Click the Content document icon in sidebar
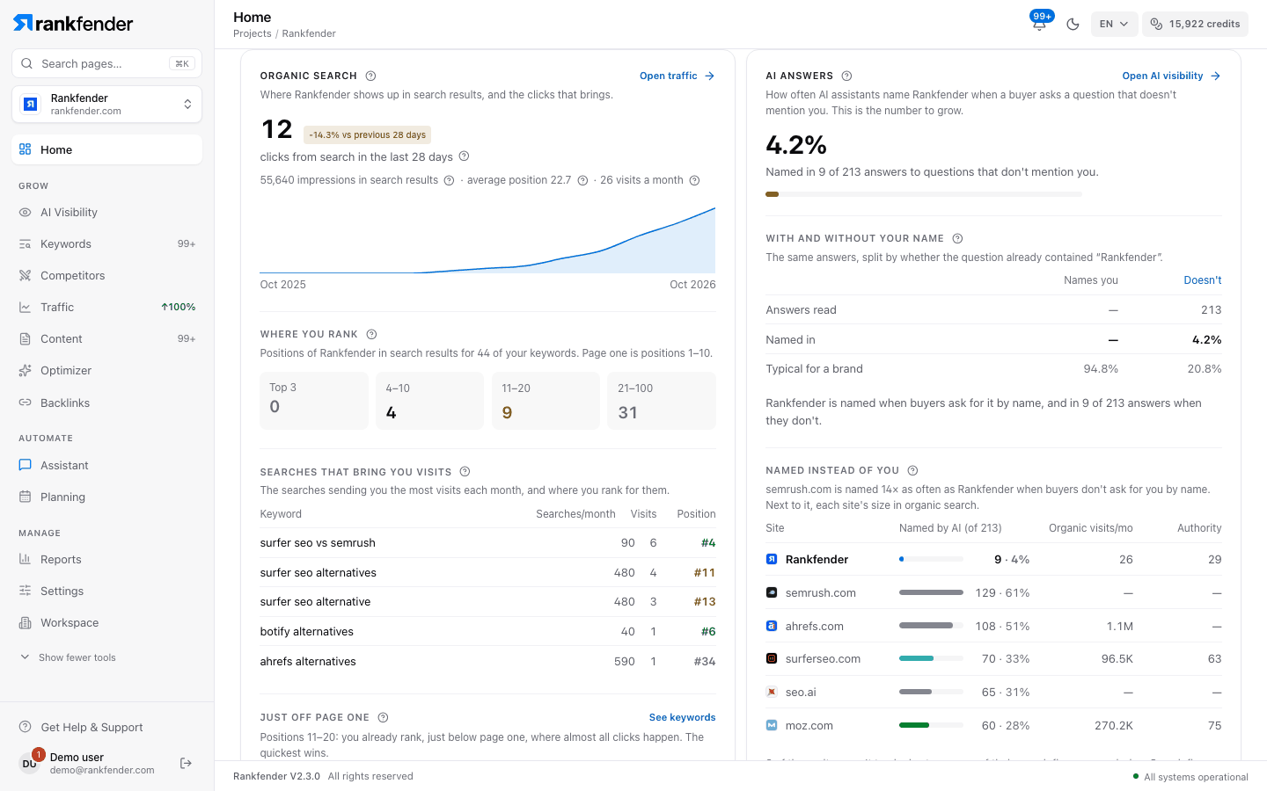The width and height of the screenshot is (1267, 791). coord(25,338)
